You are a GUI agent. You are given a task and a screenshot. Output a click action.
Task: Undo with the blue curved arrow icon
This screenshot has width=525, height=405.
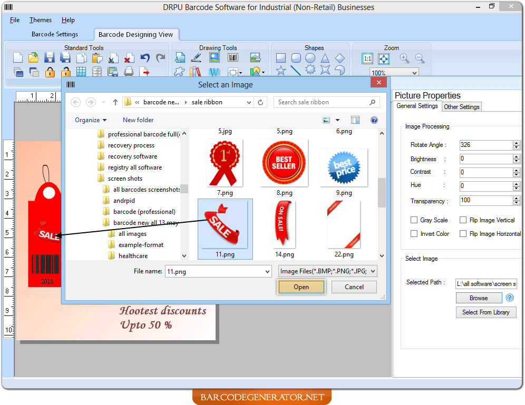(x=144, y=58)
